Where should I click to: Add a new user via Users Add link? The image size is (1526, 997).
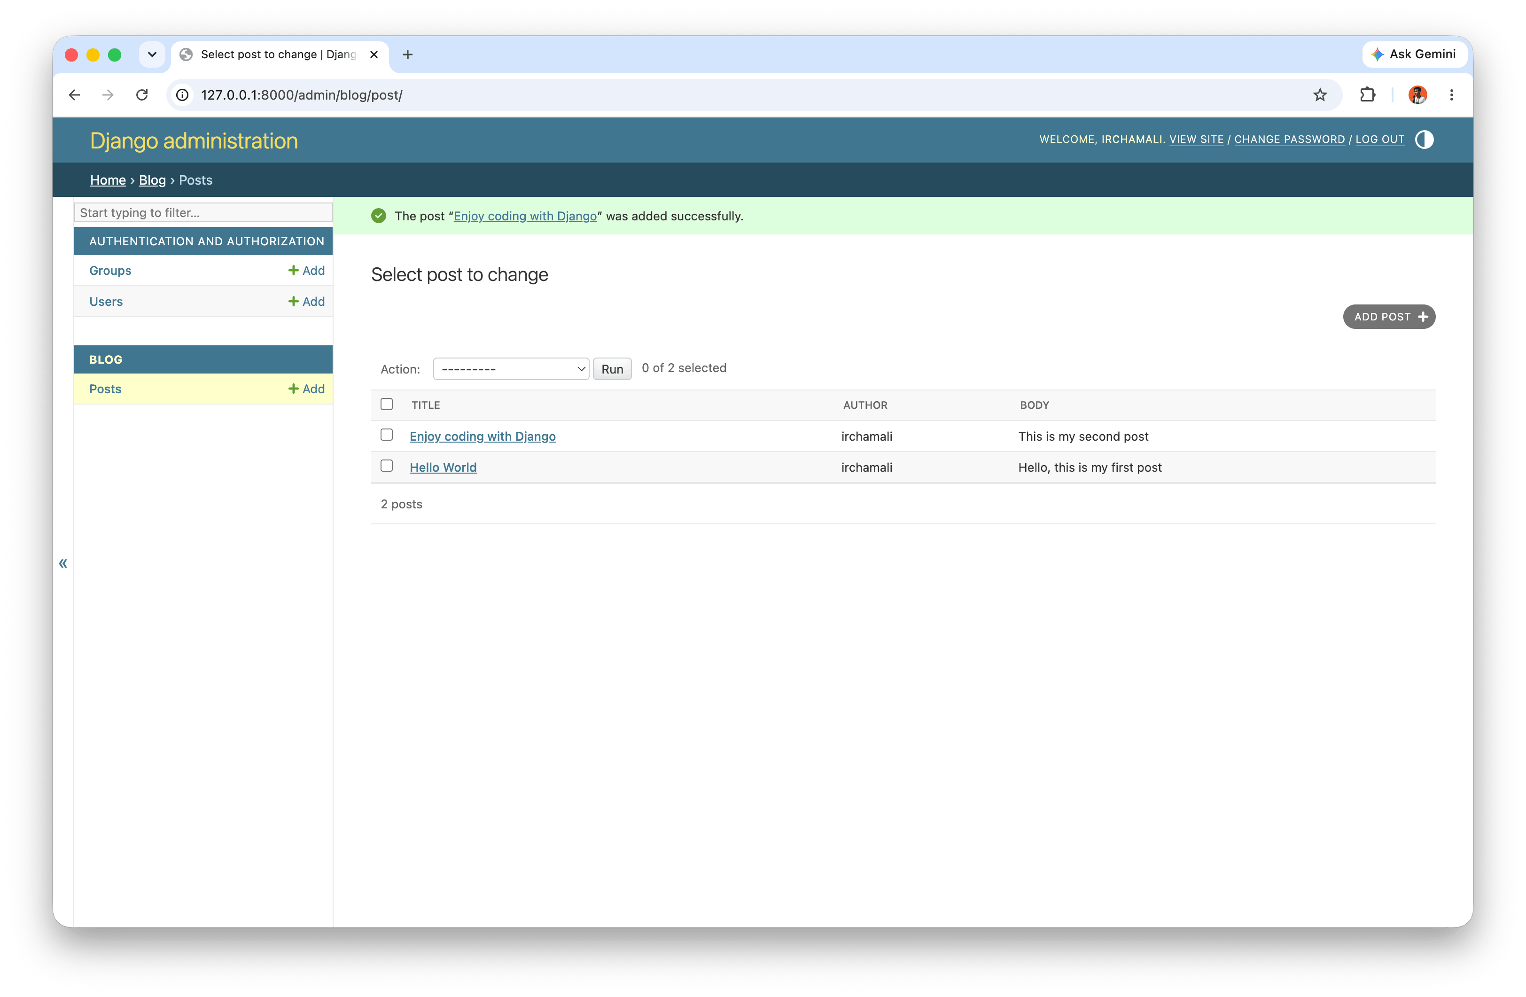(x=306, y=301)
